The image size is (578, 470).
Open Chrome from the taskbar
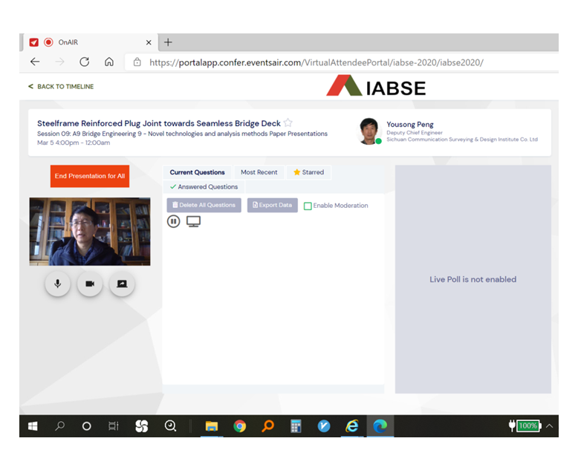coord(239,426)
